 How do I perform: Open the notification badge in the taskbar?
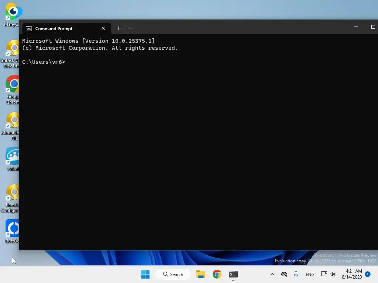[368, 274]
